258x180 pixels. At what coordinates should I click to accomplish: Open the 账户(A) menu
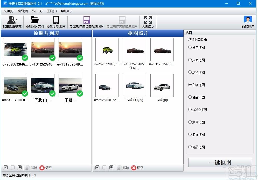pos(37,11)
